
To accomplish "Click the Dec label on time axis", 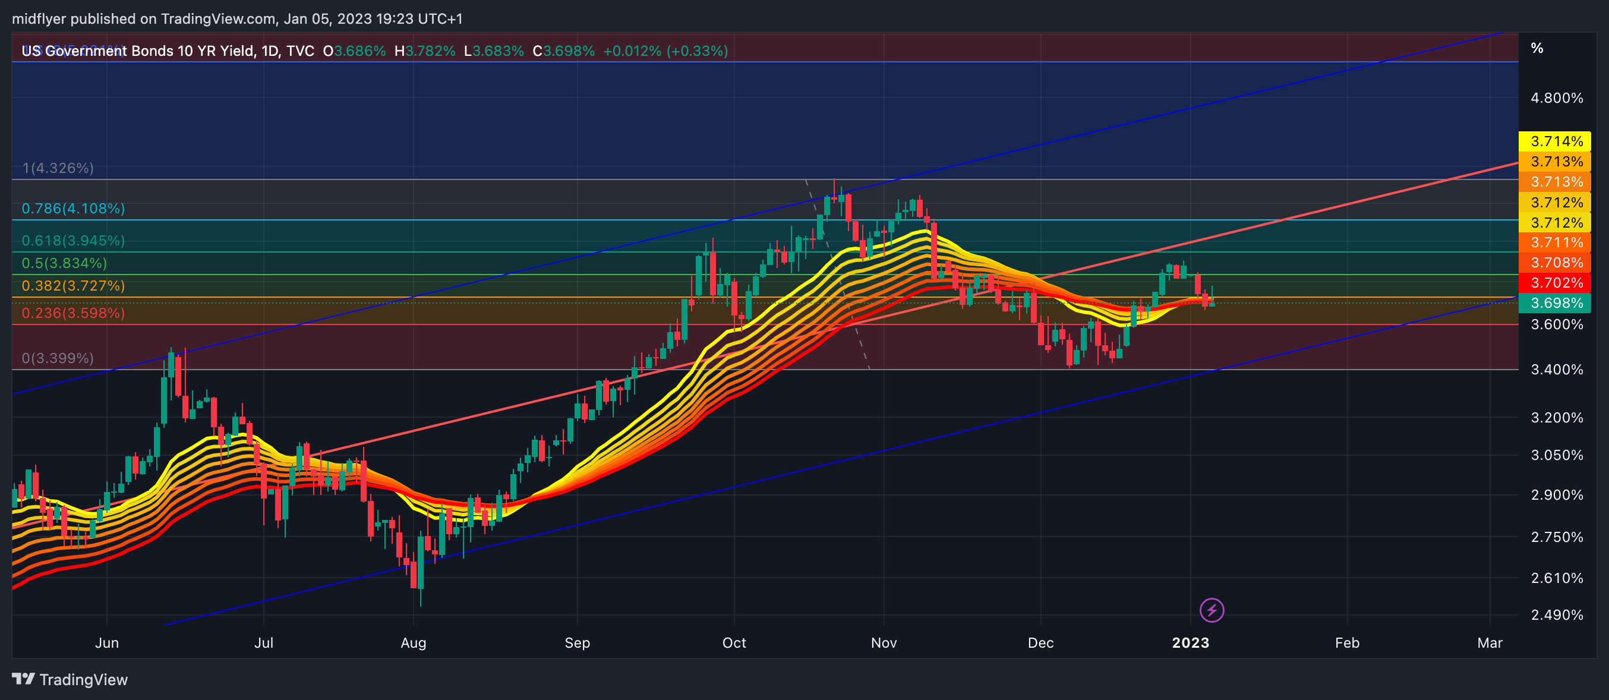I will 1040,642.
